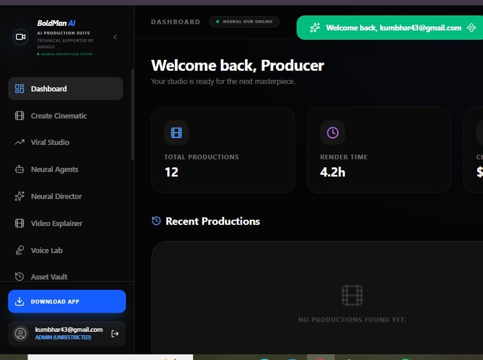The image size is (483, 360).
Task: Click the clock icon in Render Time card
Action: (333, 133)
